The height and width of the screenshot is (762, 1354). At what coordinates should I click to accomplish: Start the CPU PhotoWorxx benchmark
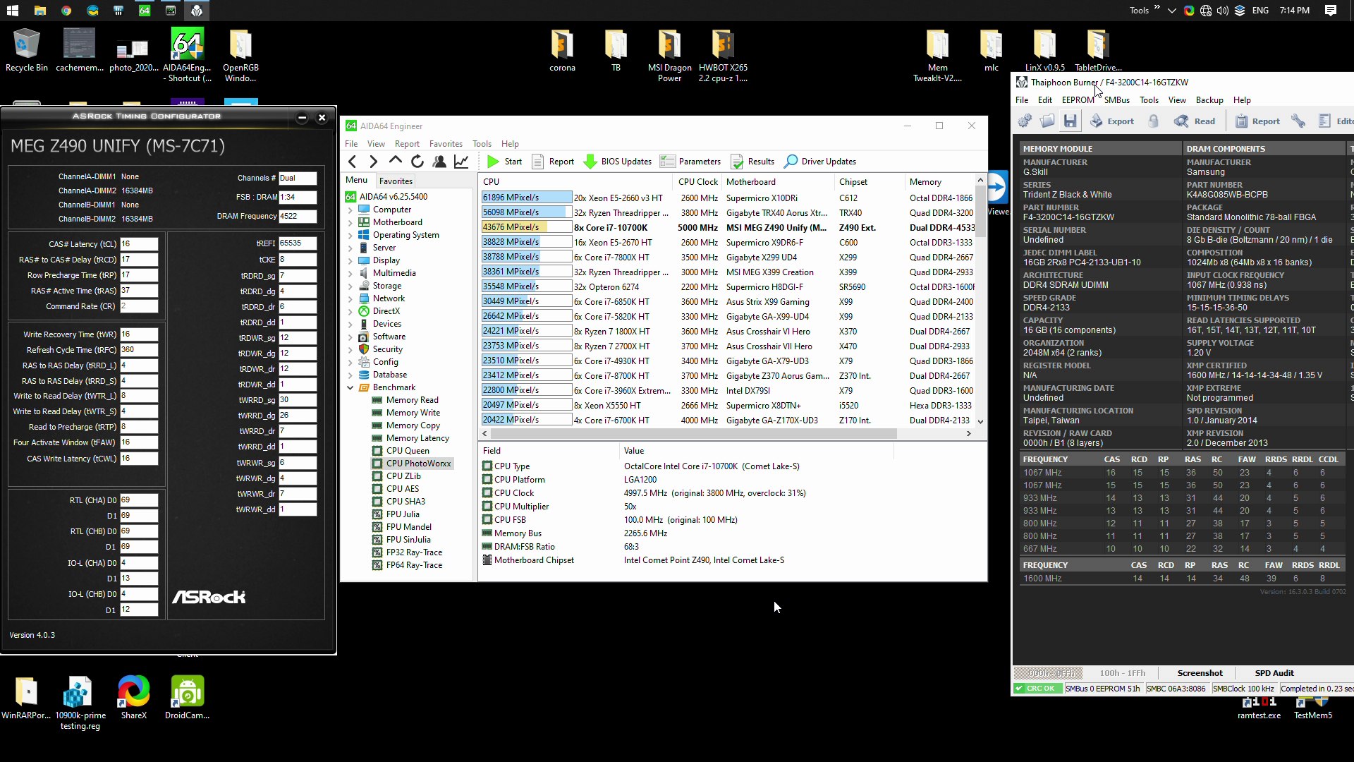(x=504, y=162)
